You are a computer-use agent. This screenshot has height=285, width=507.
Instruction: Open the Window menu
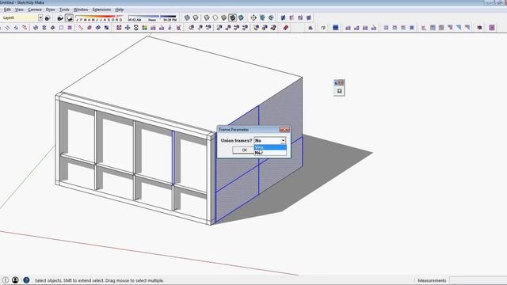[81, 9]
